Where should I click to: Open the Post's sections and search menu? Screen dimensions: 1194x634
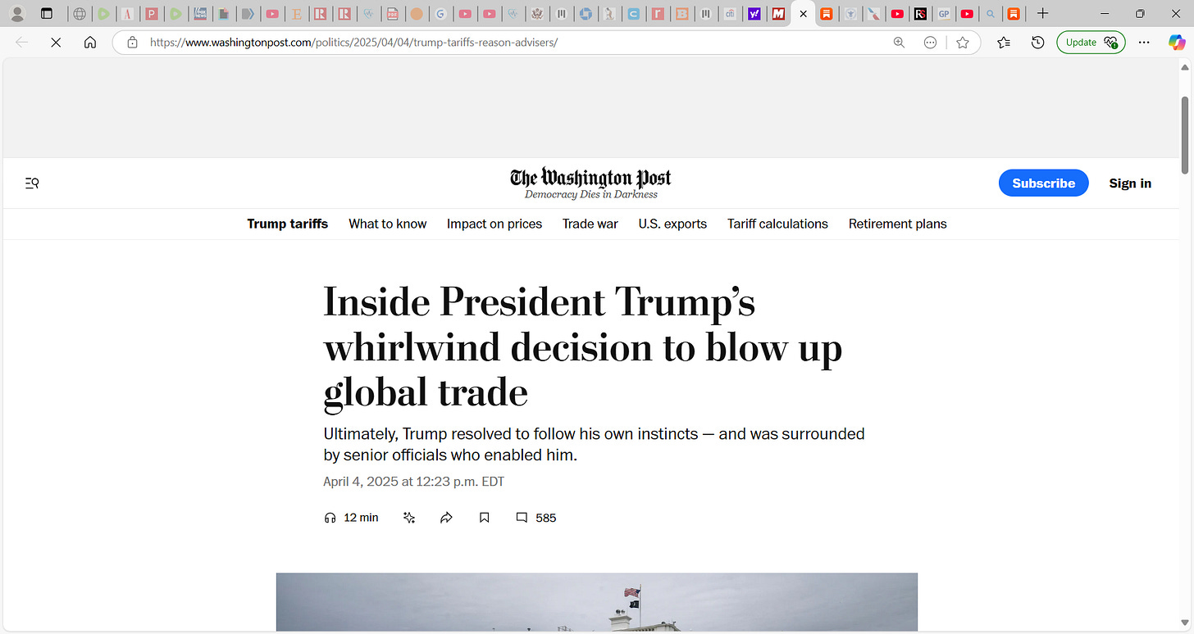pos(32,183)
